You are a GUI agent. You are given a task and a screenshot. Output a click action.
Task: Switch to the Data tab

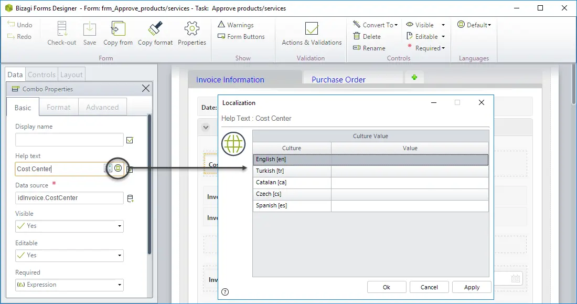[15, 75]
